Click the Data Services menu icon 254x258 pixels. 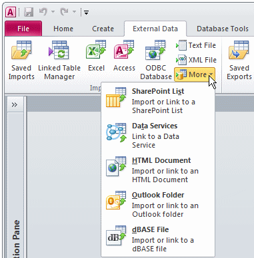click(x=117, y=132)
